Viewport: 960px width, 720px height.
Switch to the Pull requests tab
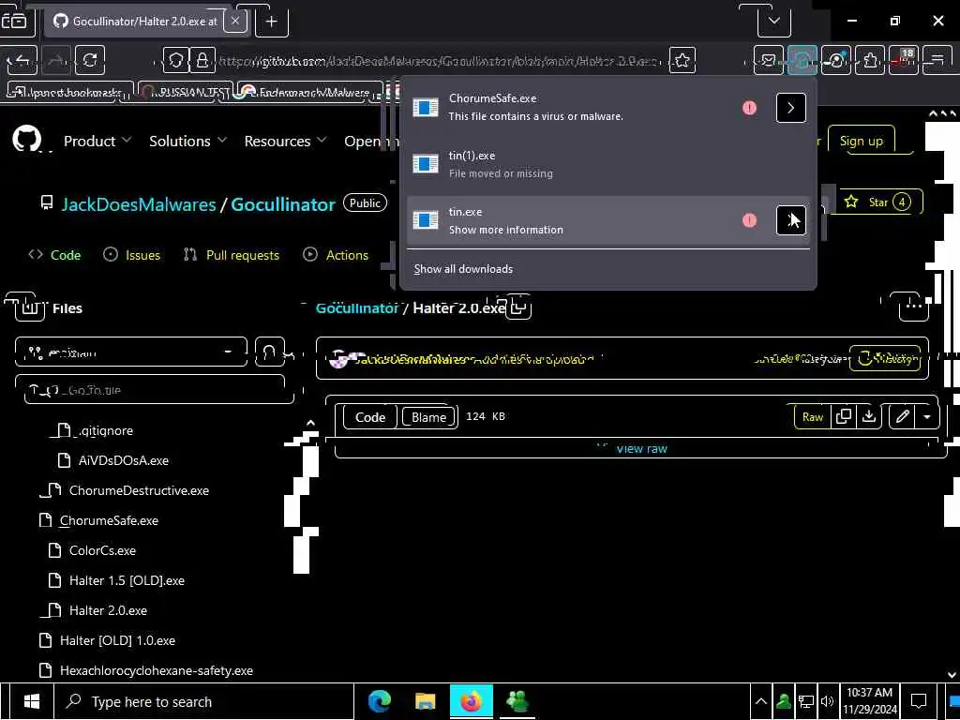coord(232,255)
